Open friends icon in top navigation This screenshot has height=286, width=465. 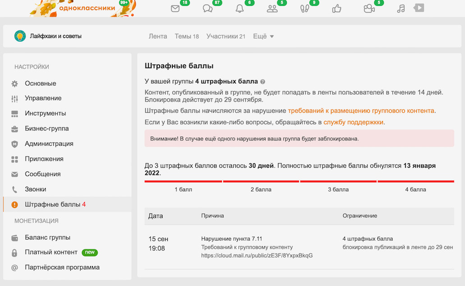(272, 9)
